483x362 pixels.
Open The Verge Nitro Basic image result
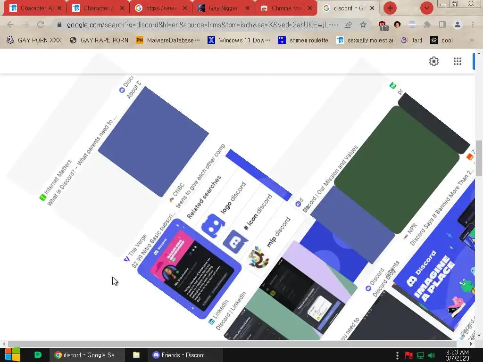(189, 269)
